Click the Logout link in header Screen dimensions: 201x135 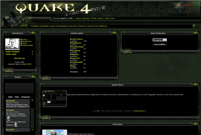[79, 18]
